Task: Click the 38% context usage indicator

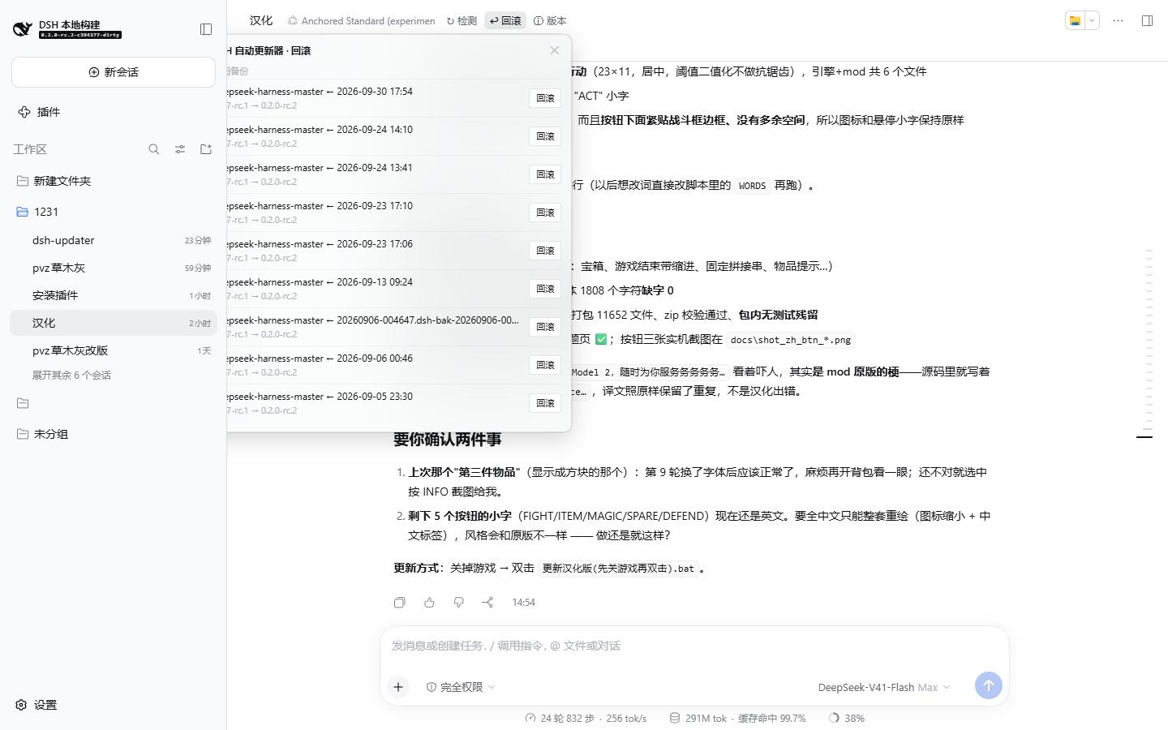Action: click(847, 719)
